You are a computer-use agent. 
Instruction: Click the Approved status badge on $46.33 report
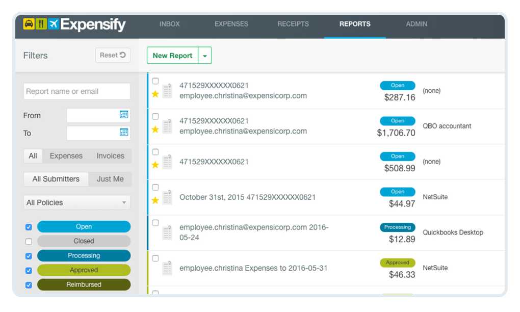[x=397, y=263]
